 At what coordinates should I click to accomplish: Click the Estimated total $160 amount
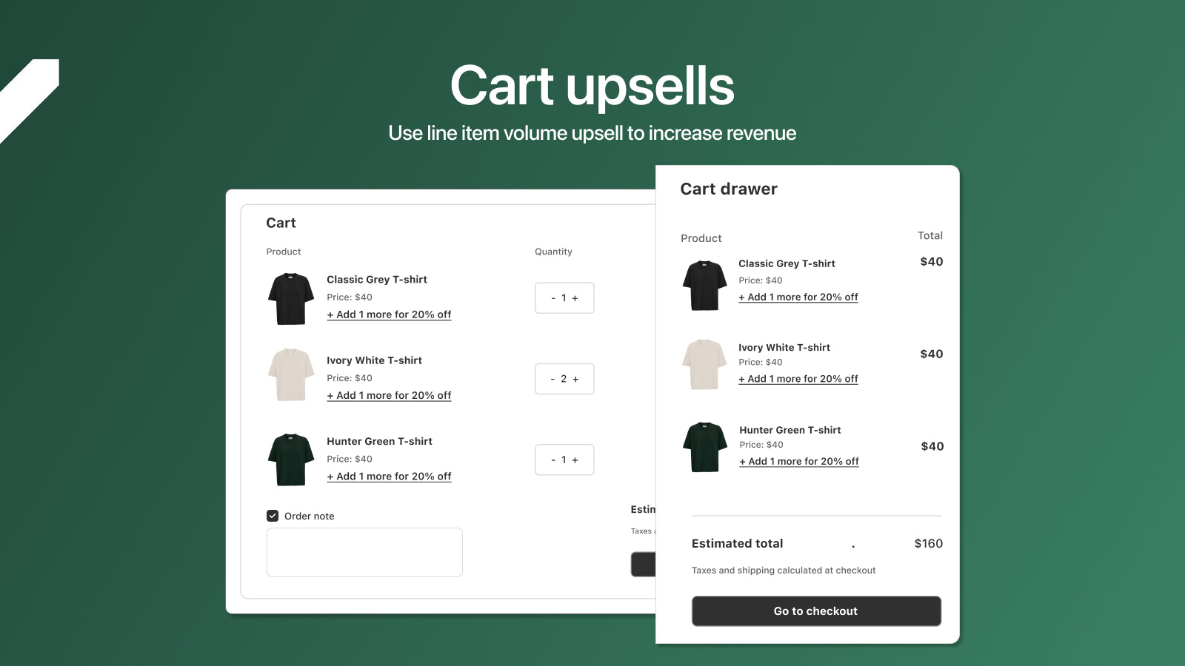click(928, 543)
